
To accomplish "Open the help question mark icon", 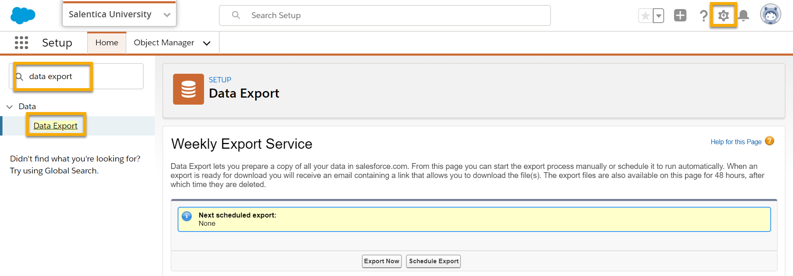I will point(703,16).
